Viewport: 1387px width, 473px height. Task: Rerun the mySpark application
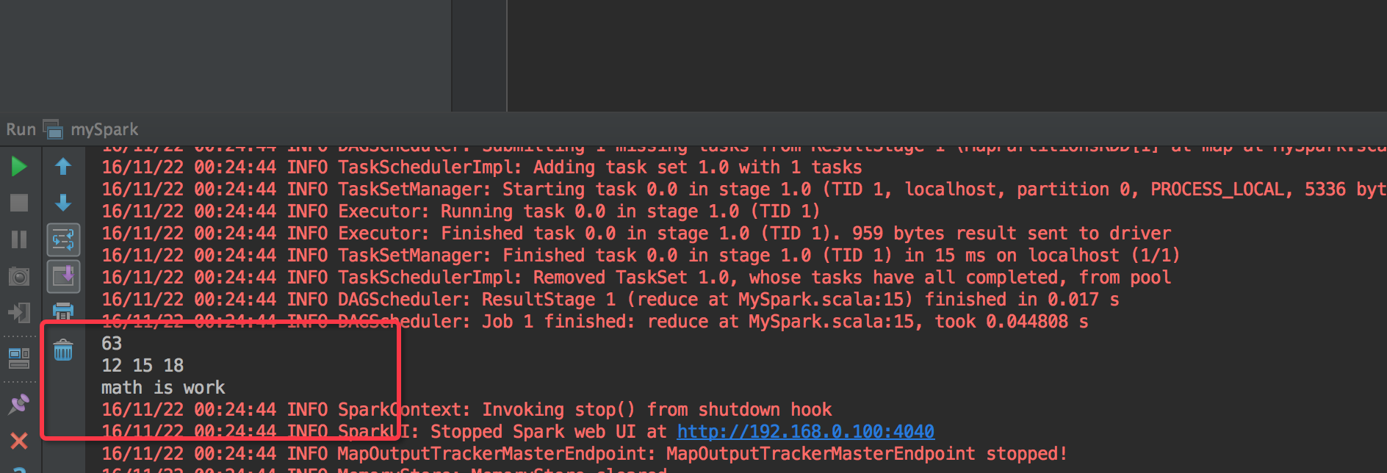coord(20,167)
